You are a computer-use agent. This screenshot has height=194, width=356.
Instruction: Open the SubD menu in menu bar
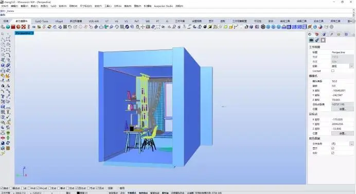54,6
